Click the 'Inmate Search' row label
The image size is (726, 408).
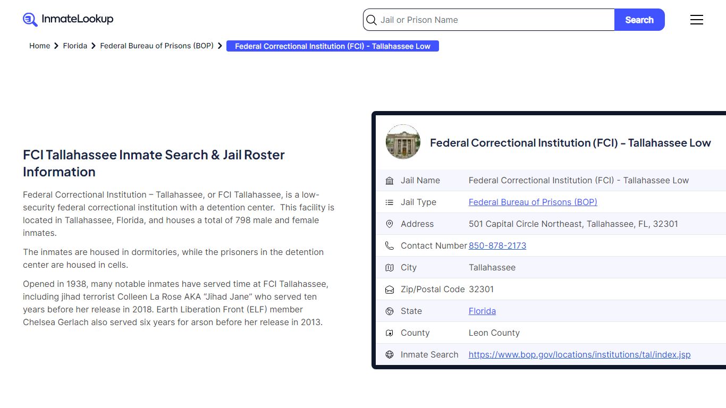click(429, 354)
